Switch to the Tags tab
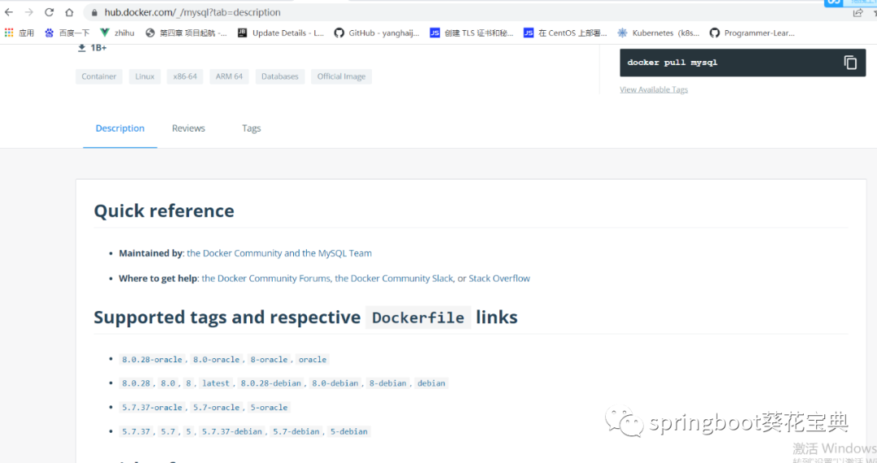 [251, 128]
